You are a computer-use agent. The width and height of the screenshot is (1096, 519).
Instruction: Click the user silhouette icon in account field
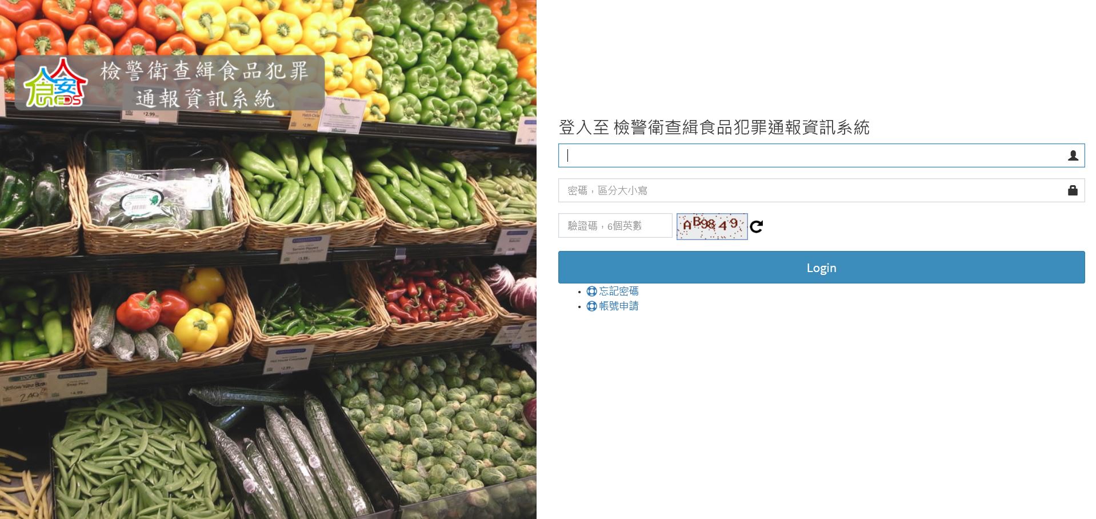pos(1073,155)
